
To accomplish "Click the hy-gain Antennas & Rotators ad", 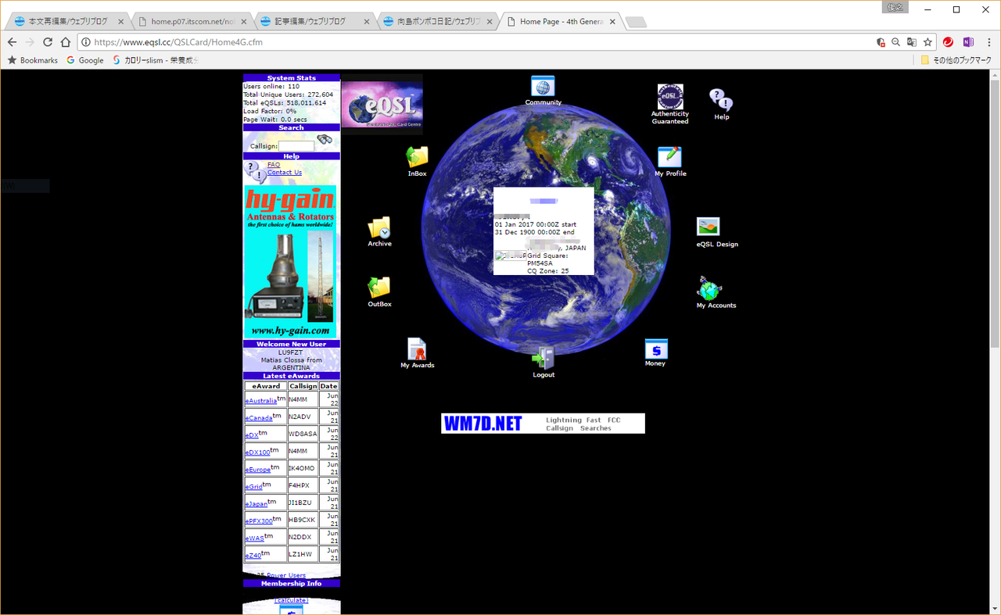I will 290,262.
